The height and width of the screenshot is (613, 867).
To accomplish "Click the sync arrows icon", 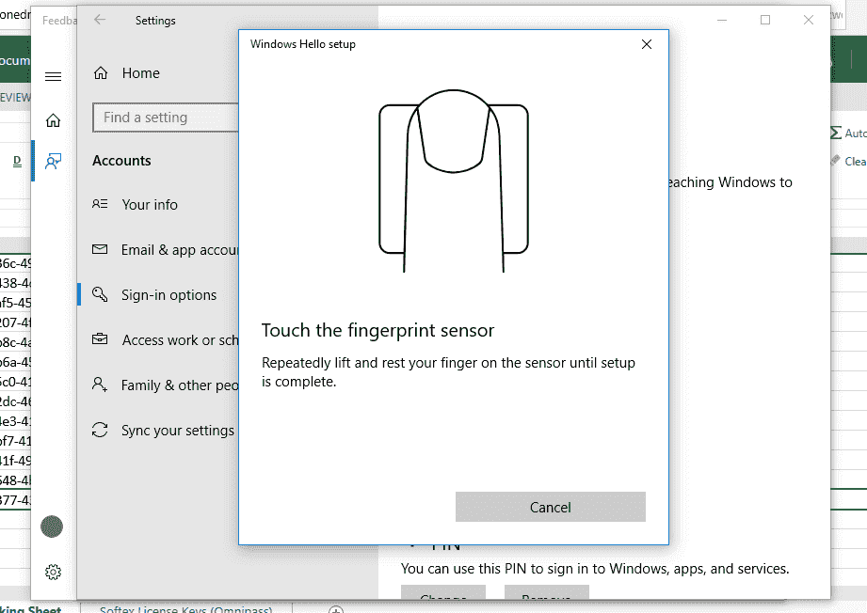I will click(100, 430).
